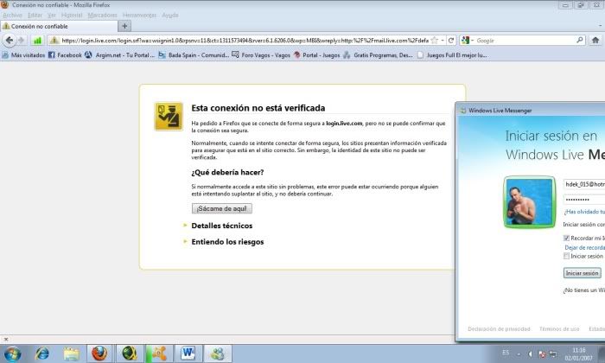Click the green signal bars toolbar icon
This screenshot has width=605, height=363.
[37, 40]
